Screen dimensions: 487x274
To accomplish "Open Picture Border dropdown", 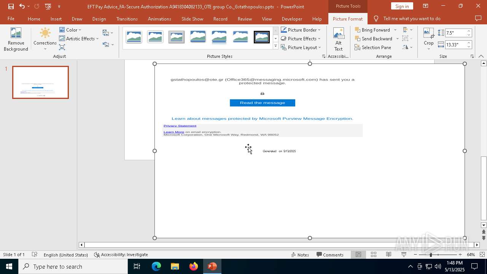I will coord(301,30).
